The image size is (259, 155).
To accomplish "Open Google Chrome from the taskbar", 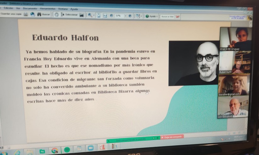I will coord(55,150).
